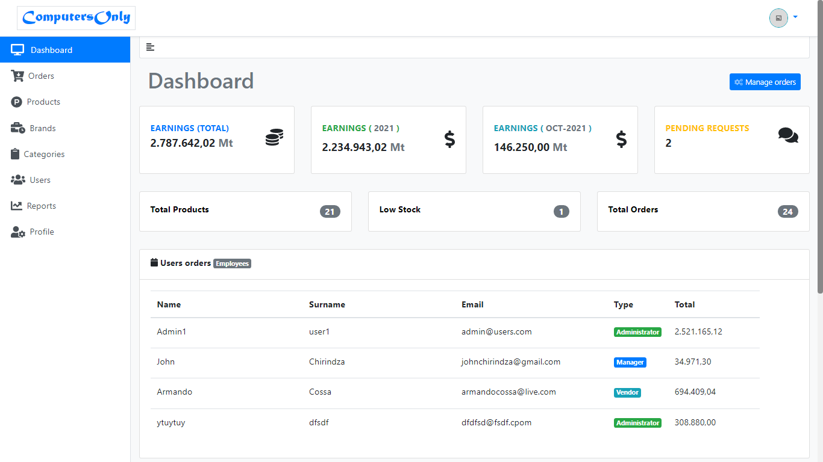The width and height of the screenshot is (823, 462).
Task: Open the Orders menu item
Action: [41, 76]
